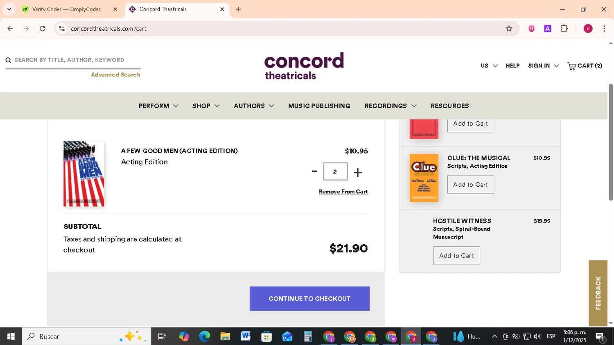Click the search magnifier icon
This screenshot has width=614, height=345.
pos(8,60)
